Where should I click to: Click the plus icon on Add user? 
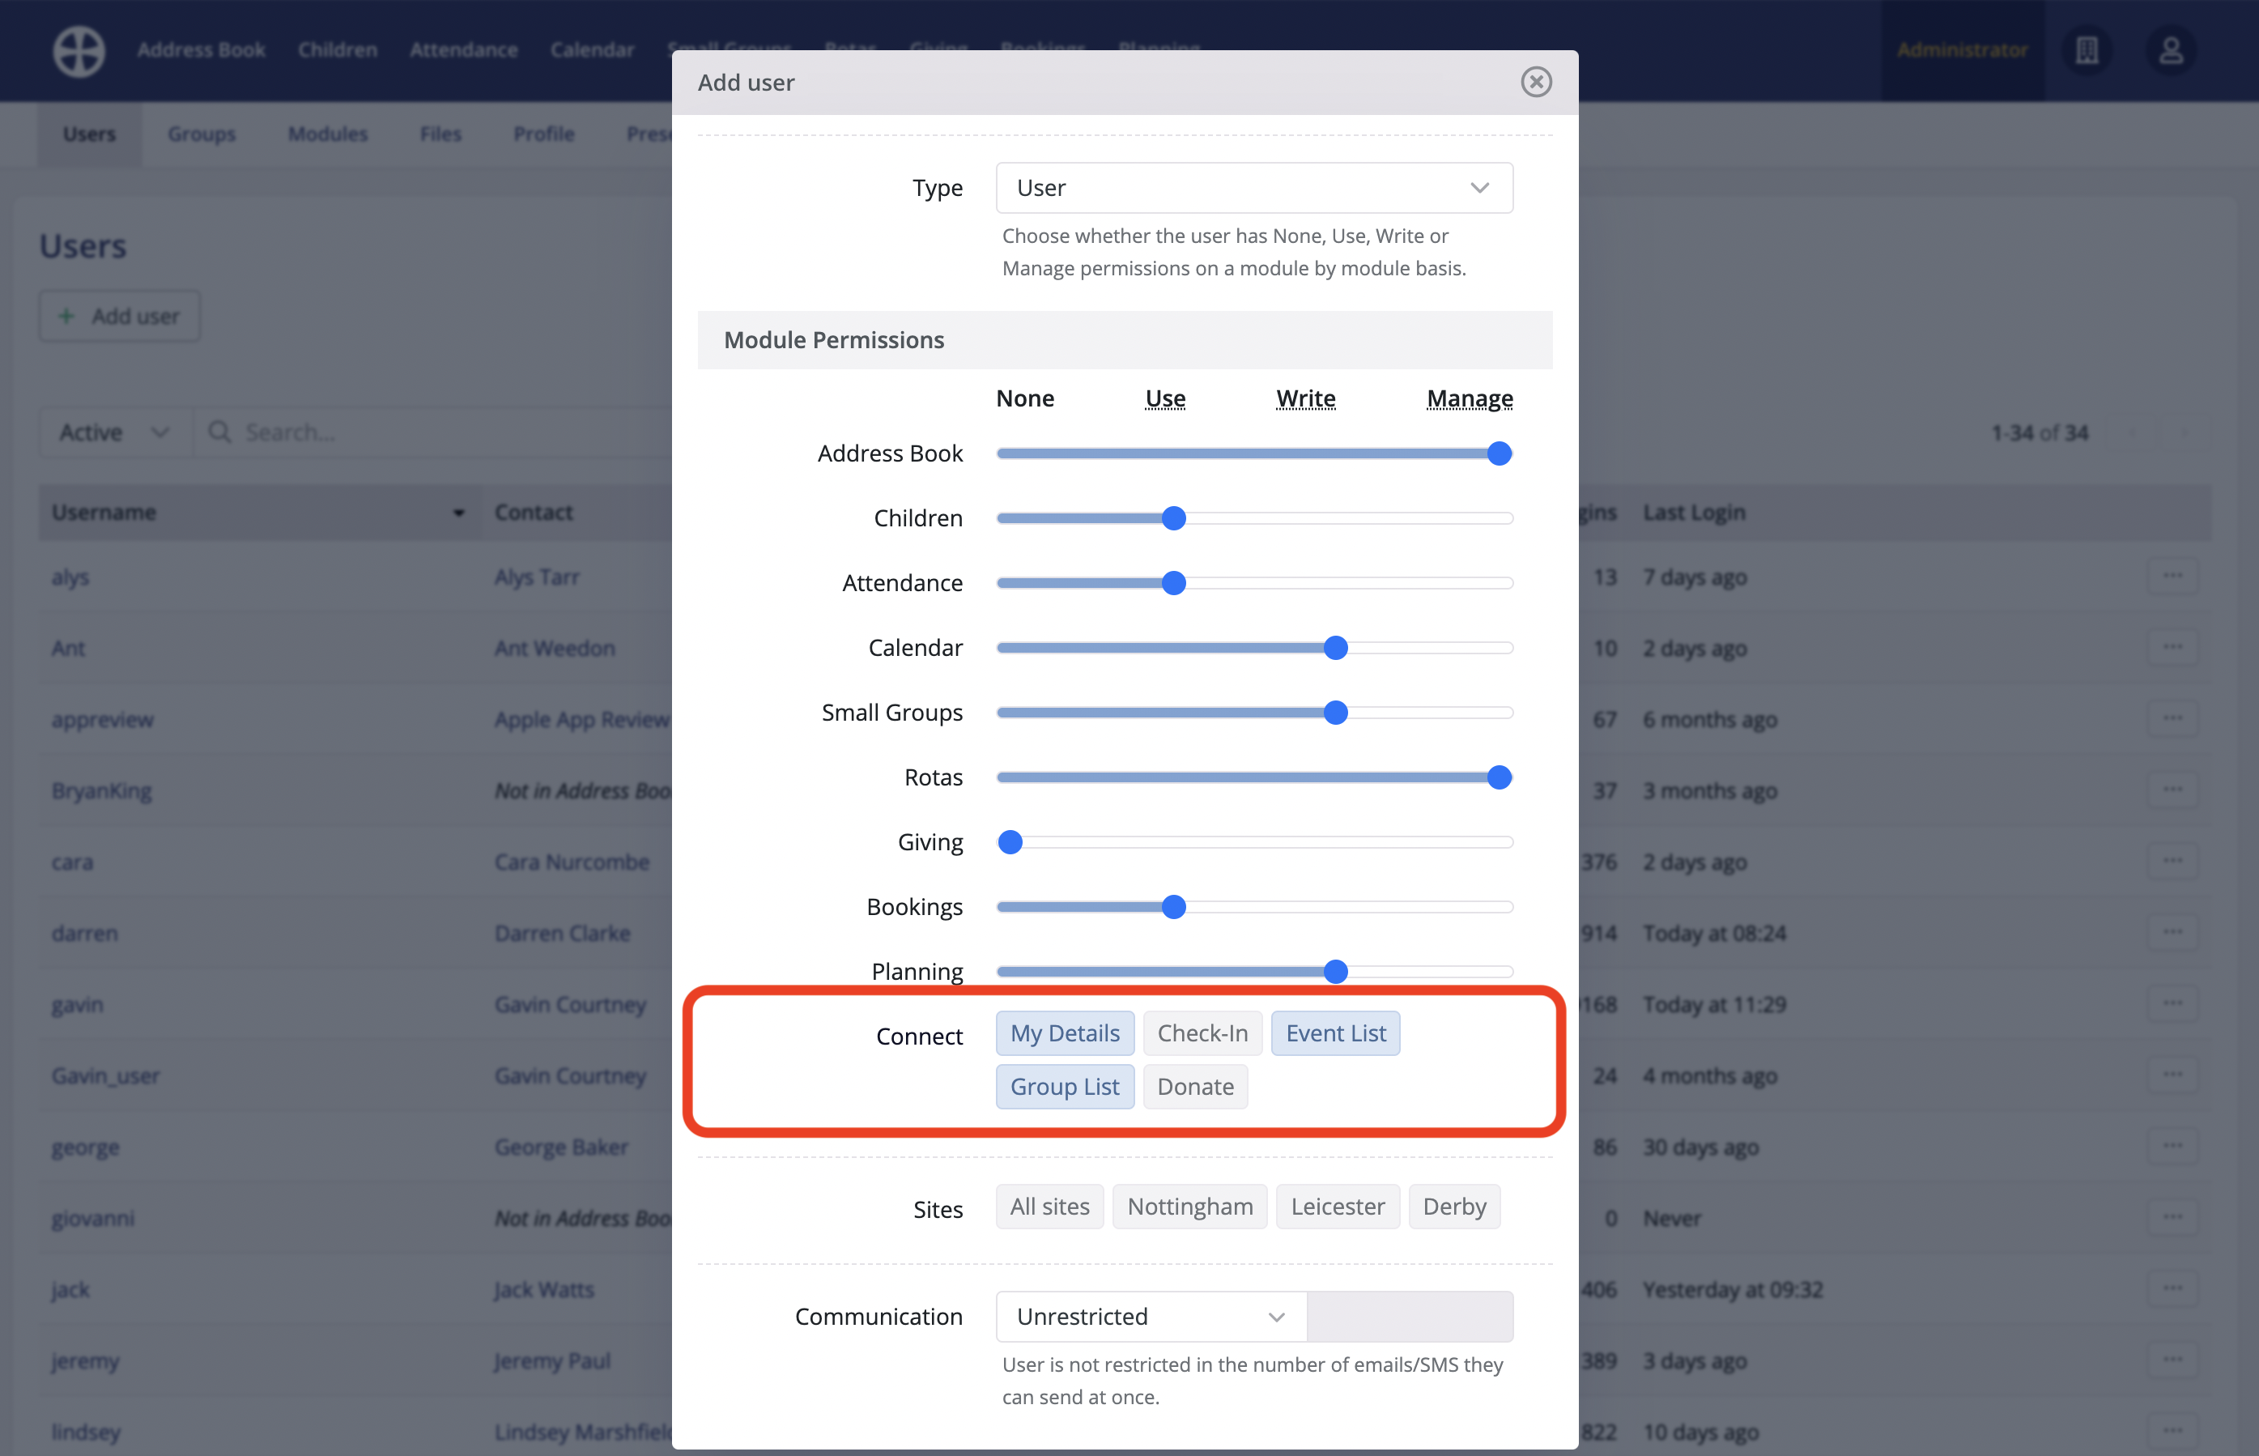tap(67, 316)
